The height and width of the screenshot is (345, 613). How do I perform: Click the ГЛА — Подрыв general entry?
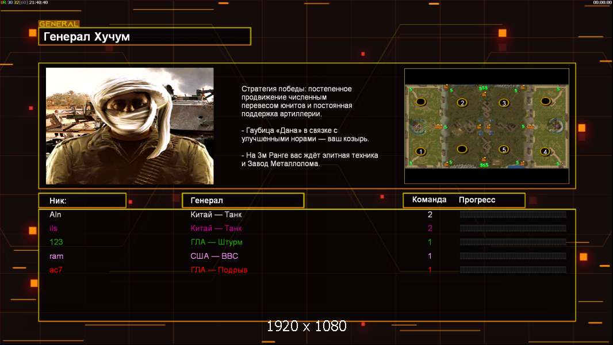(x=219, y=270)
